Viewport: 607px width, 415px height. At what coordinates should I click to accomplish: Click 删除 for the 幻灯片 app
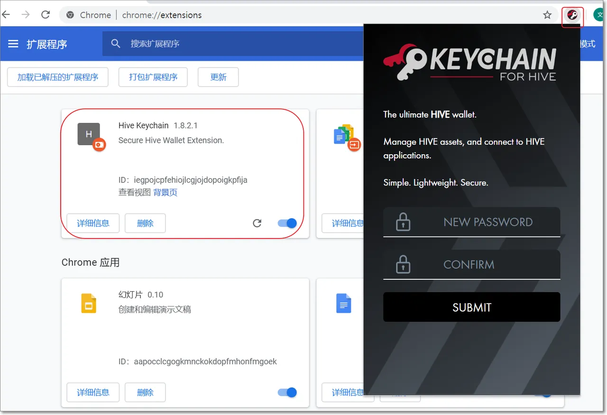pyautogui.click(x=145, y=392)
